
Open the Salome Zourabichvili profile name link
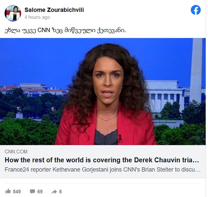point(54,10)
